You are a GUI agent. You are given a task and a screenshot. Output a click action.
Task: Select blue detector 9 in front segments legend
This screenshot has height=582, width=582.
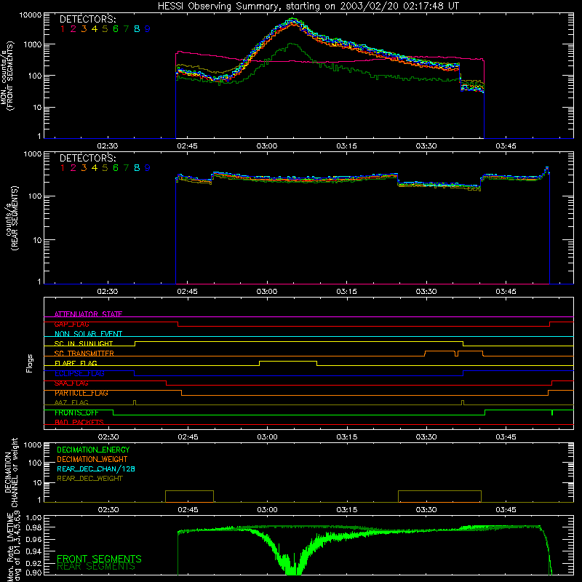148,29
